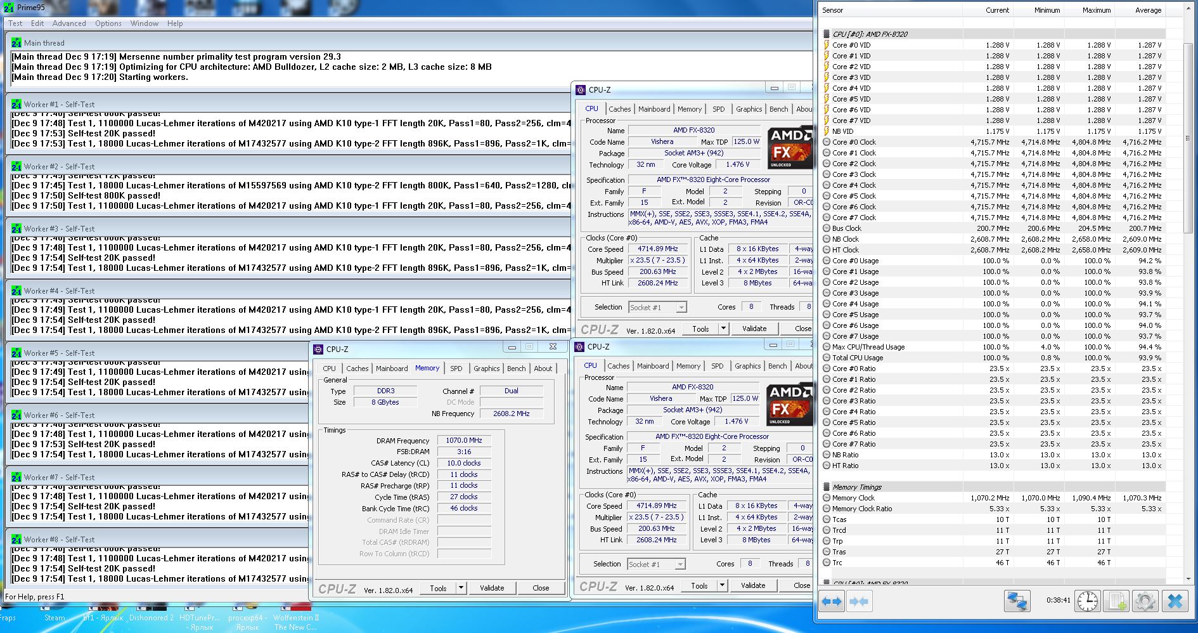Click the 0:38:41 elapsed time readout in HWiNFO
The height and width of the screenshot is (633, 1198).
pyautogui.click(x=1058, y=600)
